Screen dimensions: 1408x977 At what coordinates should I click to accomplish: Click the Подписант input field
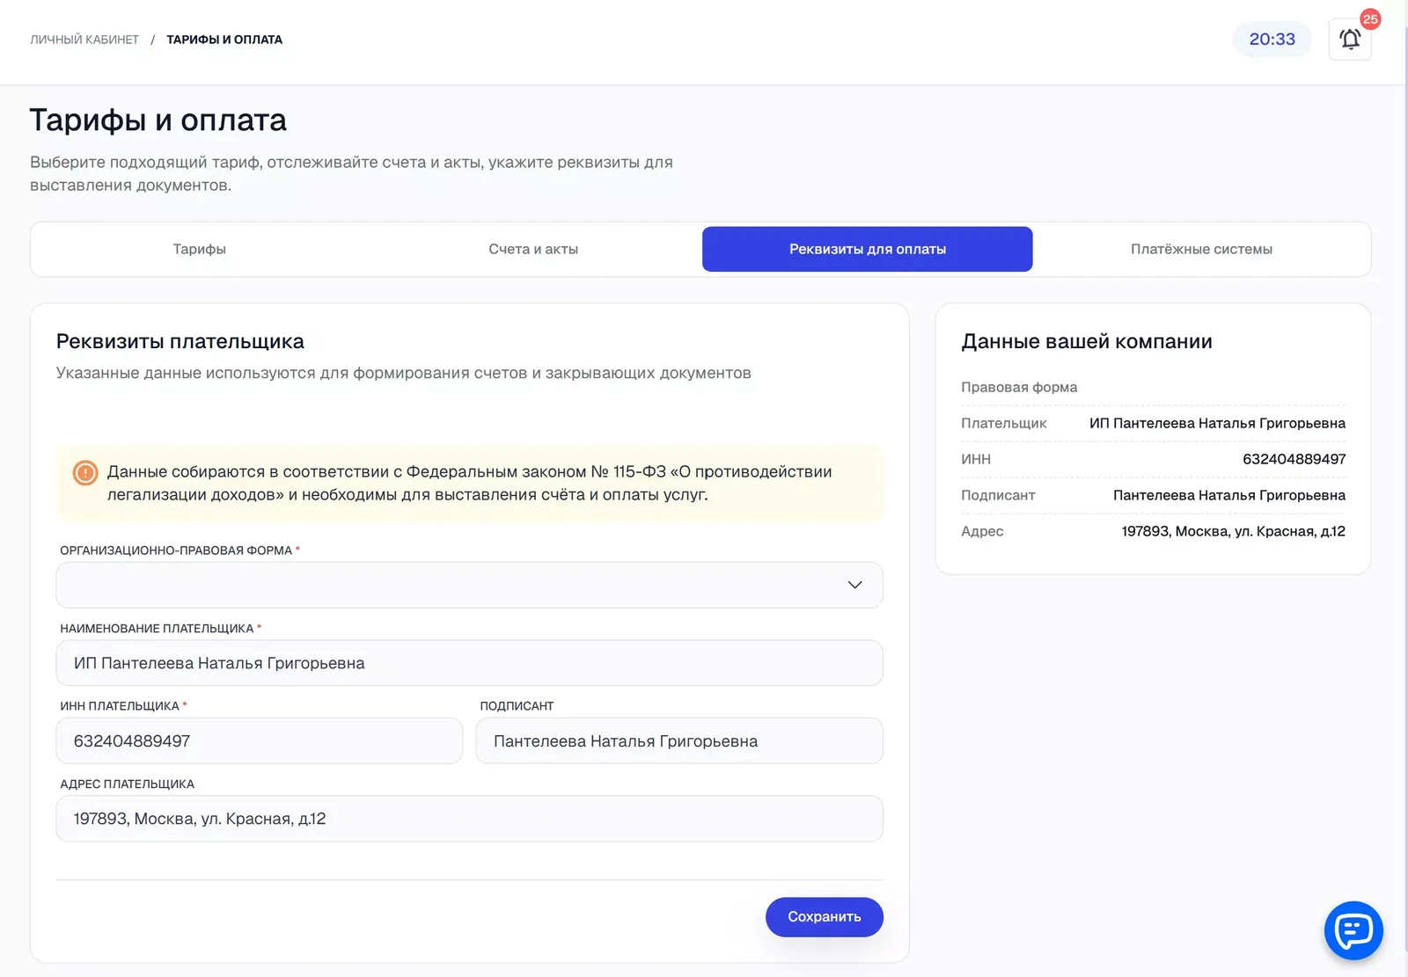pos(679,740)
